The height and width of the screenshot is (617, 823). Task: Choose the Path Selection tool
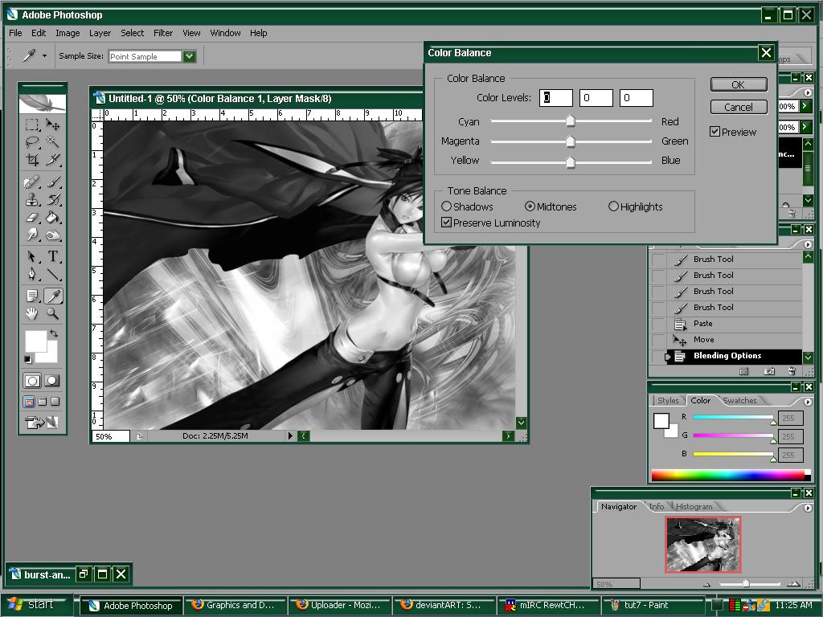coord(32,256)
